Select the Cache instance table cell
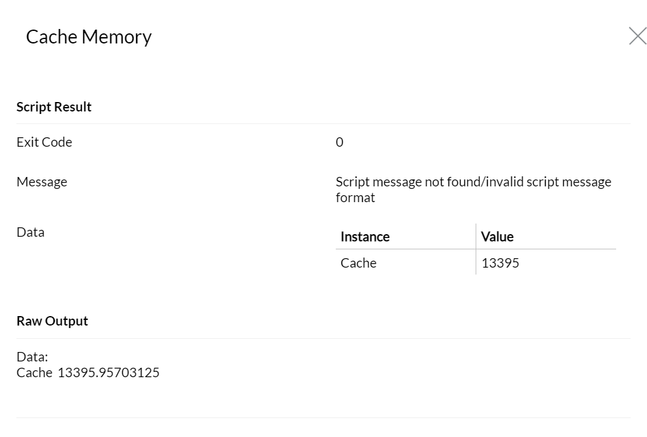The height and width of the screenshot is (437, 647). [x=358, y=263]
